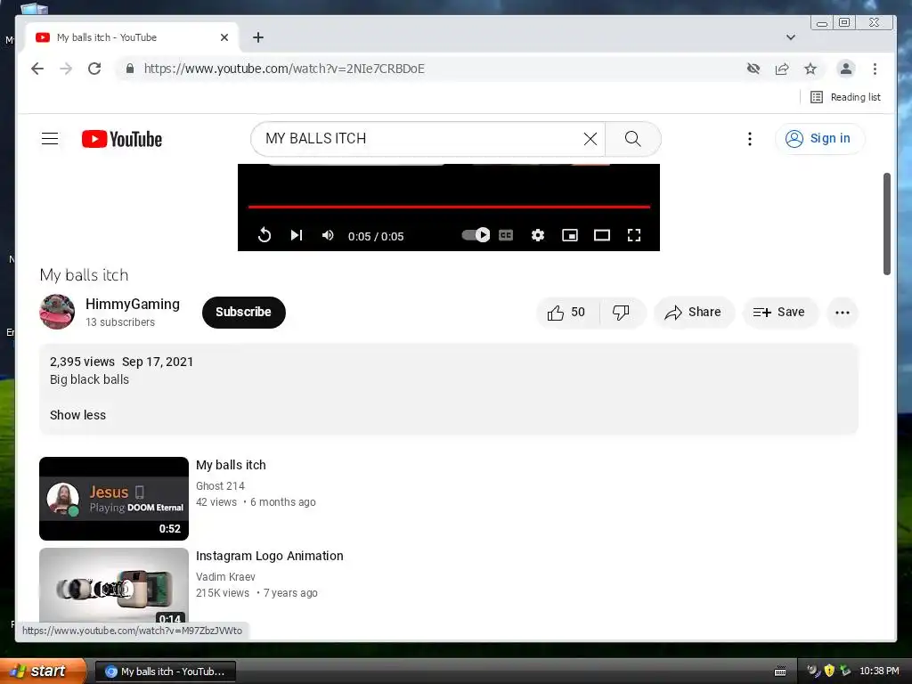Open tab search chevron dropdown
The width and height of the screenshot is (912, 684).
pyautogui.click(x=791, y=37)
